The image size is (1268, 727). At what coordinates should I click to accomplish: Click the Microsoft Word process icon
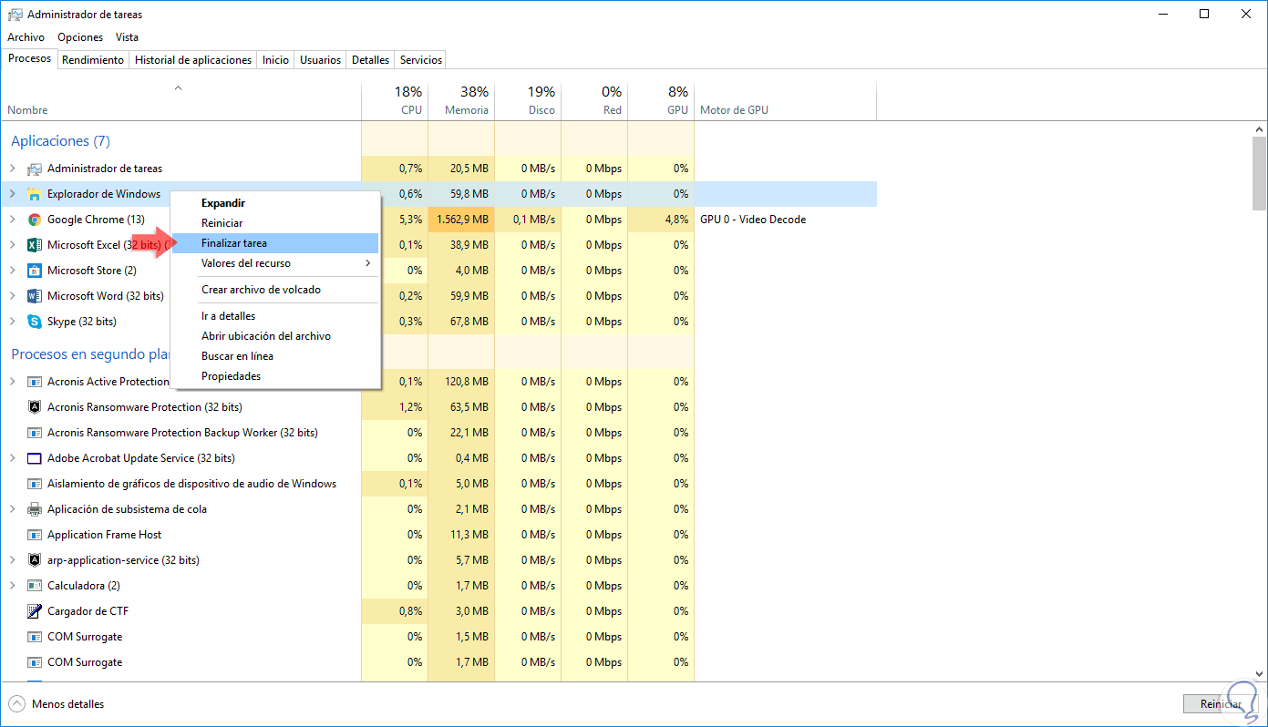click(35, 296)
